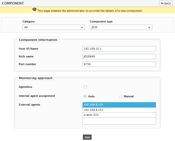175x141 pixels.
Task: Click the Category dropdown chevron arrow
Action: (x=82, y=27)
